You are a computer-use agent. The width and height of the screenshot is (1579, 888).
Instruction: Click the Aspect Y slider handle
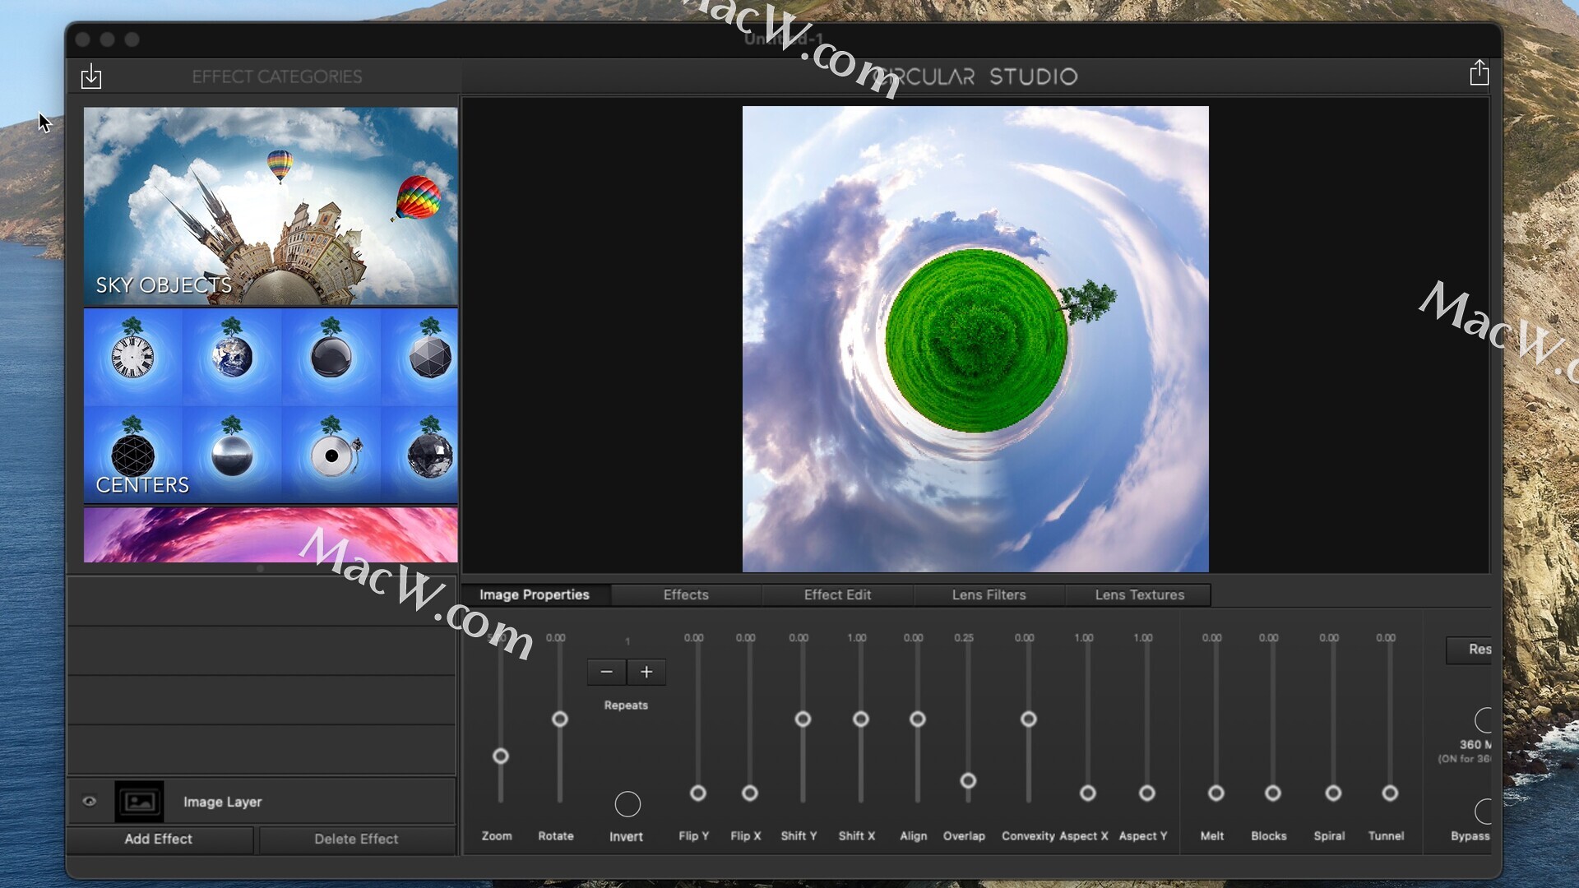pos(1147,793)
